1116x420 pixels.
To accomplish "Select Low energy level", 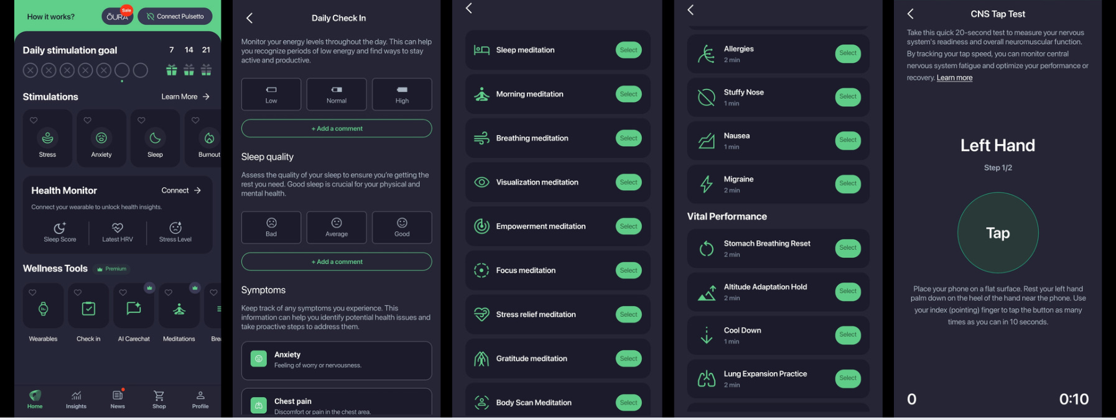I will [x=271, y=94].
